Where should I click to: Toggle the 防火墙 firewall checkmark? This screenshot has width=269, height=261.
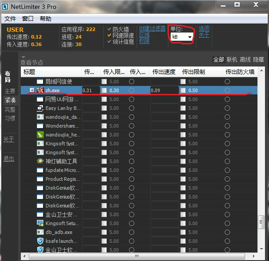click(109, 29)
